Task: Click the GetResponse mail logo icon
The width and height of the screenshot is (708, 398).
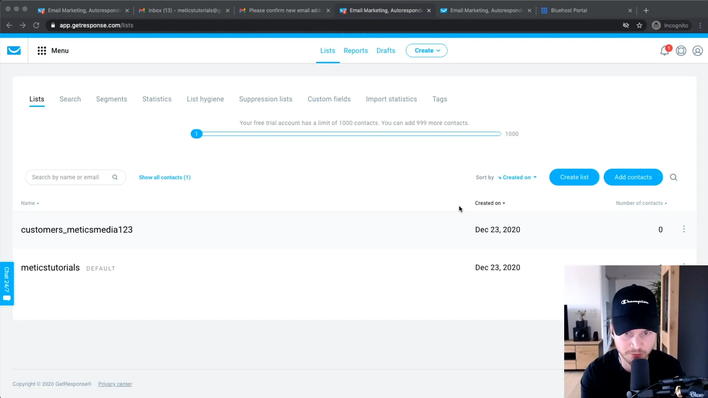Action: 14,50
